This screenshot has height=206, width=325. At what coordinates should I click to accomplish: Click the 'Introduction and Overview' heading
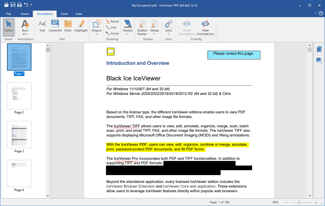[x=138, y=63]
